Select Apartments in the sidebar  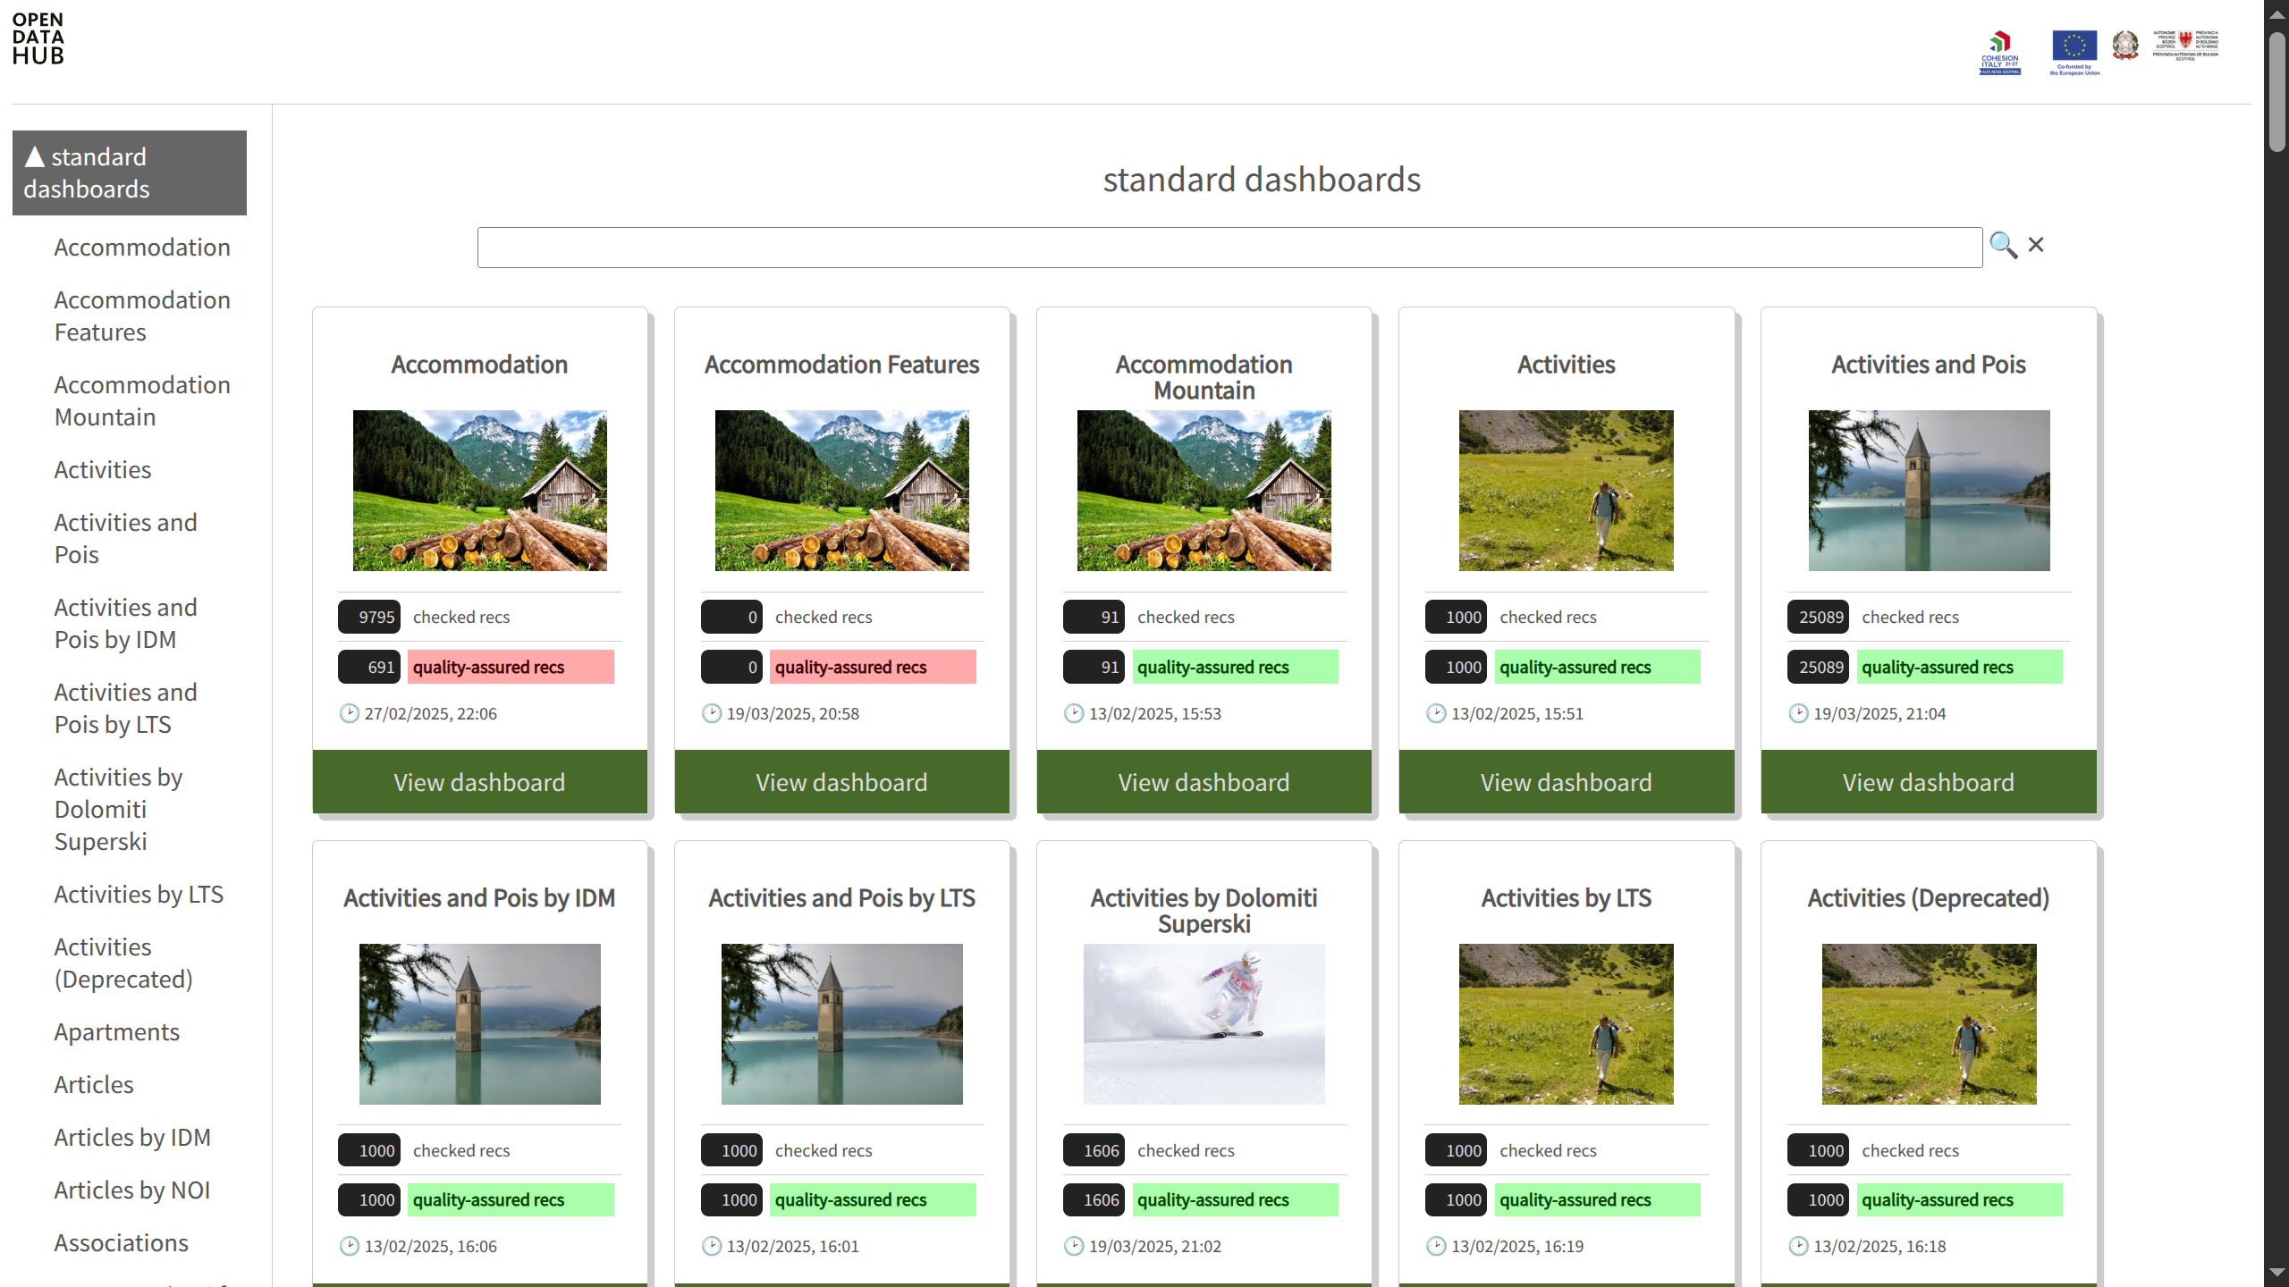click(x=116, y=1031)
